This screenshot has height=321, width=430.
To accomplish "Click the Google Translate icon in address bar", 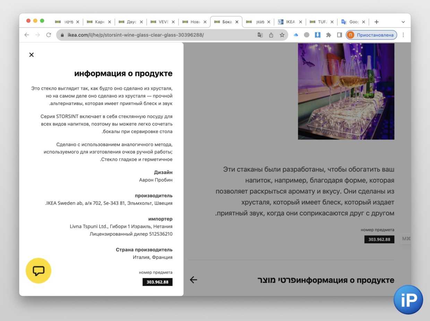I will point(260,35).
